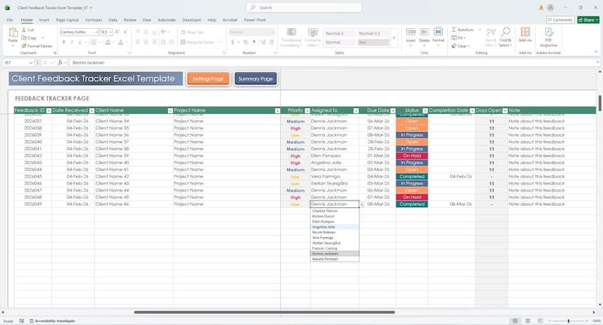Switch to the Insert ribbon tab
Image resolution: width=603 pixels, height=325 pixels.
[x=44, y=20]
